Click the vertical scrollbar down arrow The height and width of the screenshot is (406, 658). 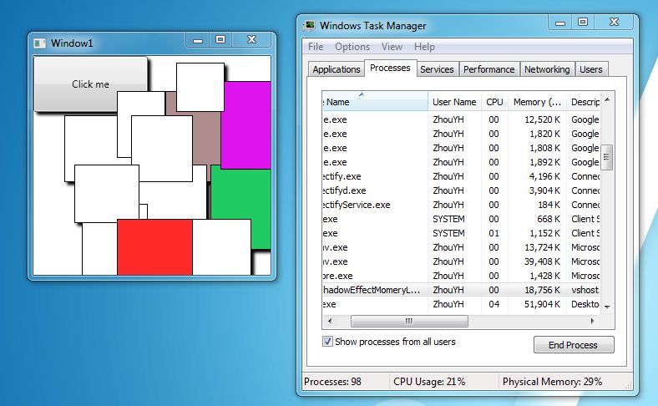click(607, 307)
